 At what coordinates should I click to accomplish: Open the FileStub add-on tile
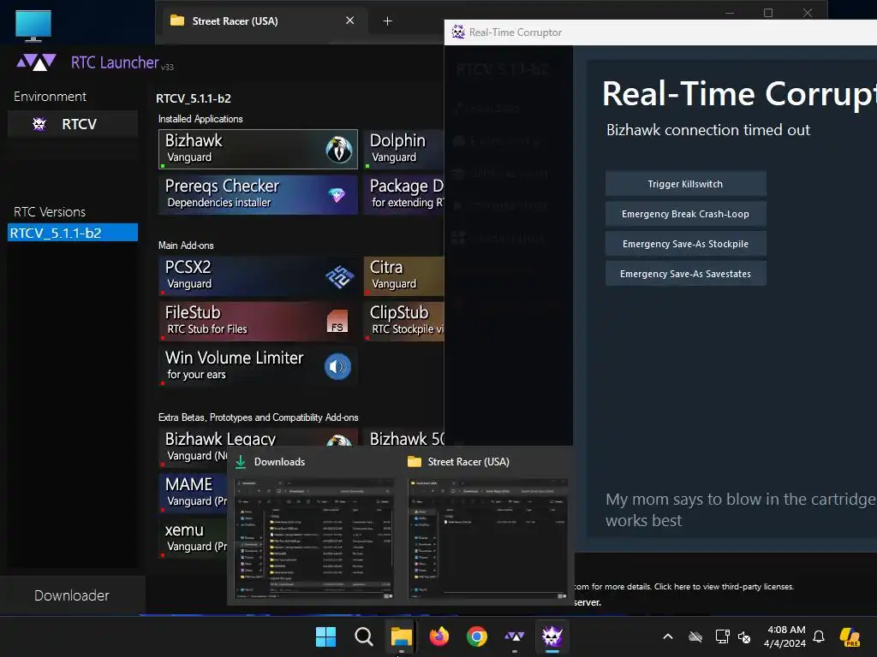[x=258, y=322]
